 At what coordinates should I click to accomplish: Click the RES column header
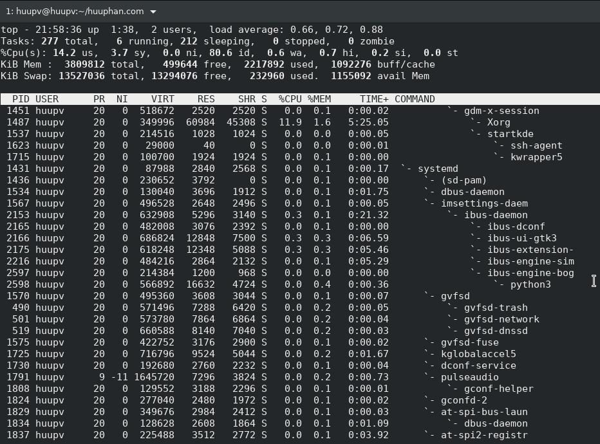(x=206, y=99)
